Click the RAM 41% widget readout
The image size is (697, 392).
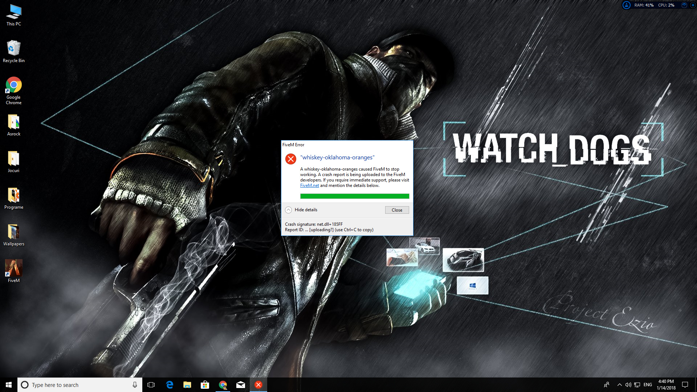point(644,5)
